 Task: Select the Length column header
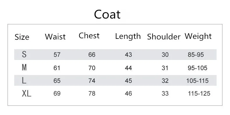tap(128, 36)
